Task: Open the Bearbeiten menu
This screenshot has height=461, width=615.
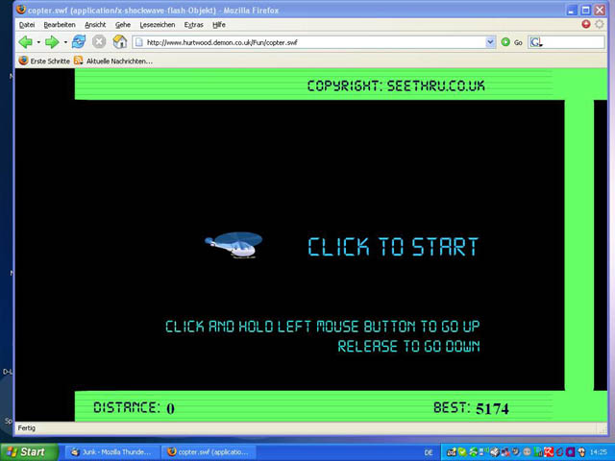Action: coord(60,25)
